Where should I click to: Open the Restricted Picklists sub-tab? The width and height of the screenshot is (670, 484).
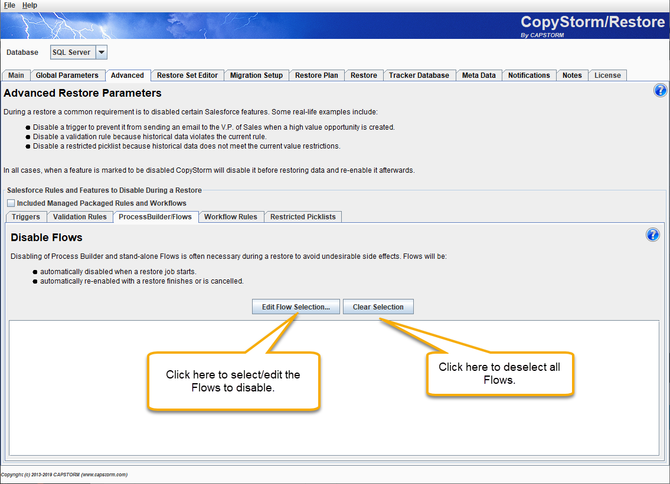(303, 216)
